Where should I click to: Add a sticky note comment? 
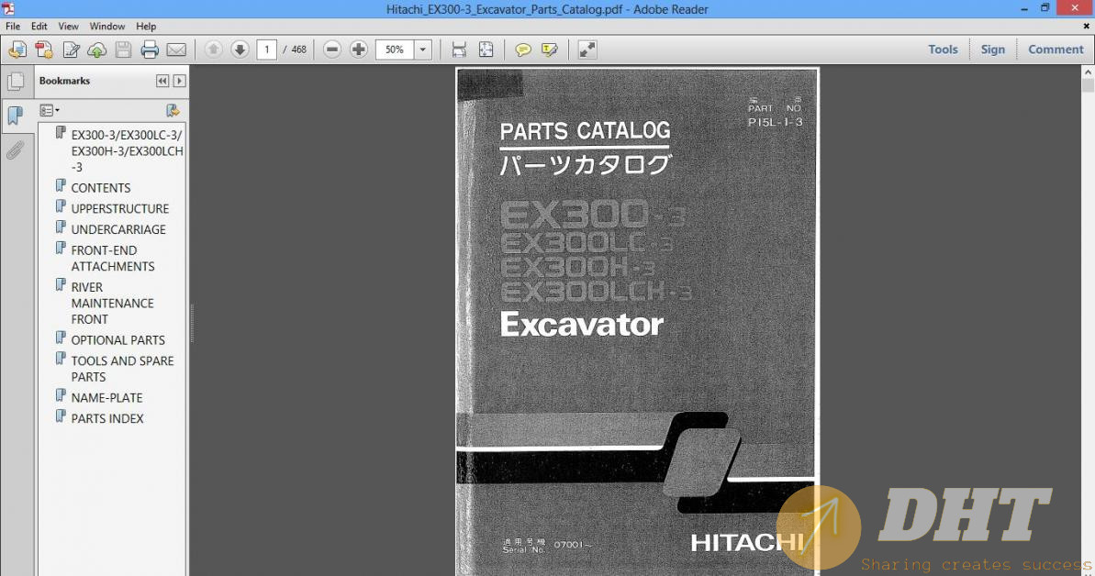tap(523, 50)
